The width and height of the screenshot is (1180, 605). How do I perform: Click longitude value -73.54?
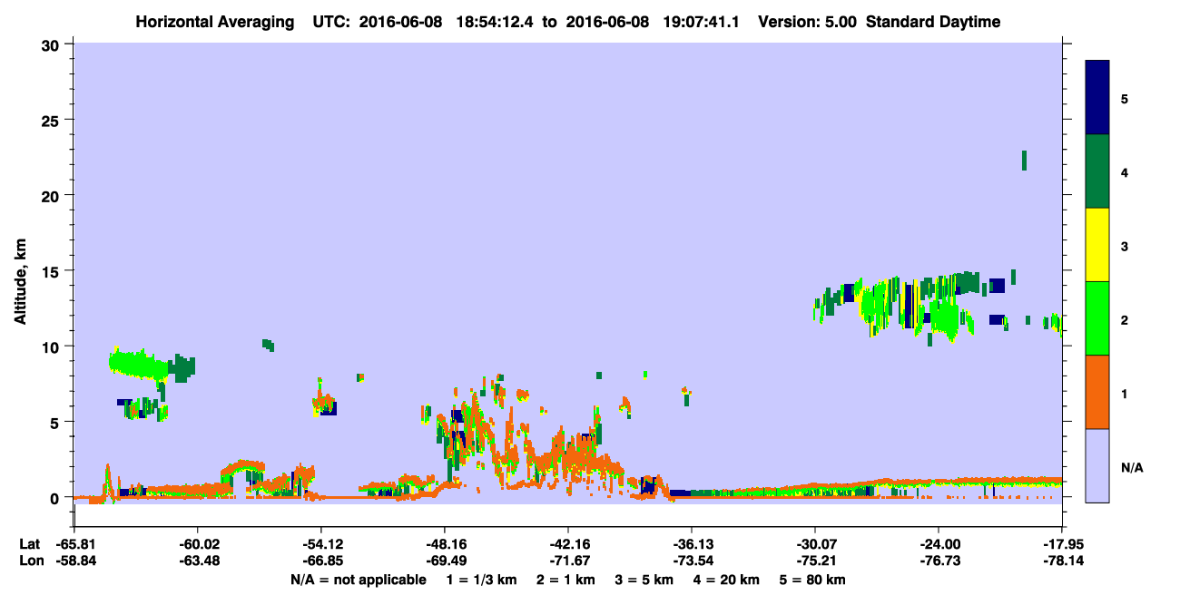click(x=691, y=561)
